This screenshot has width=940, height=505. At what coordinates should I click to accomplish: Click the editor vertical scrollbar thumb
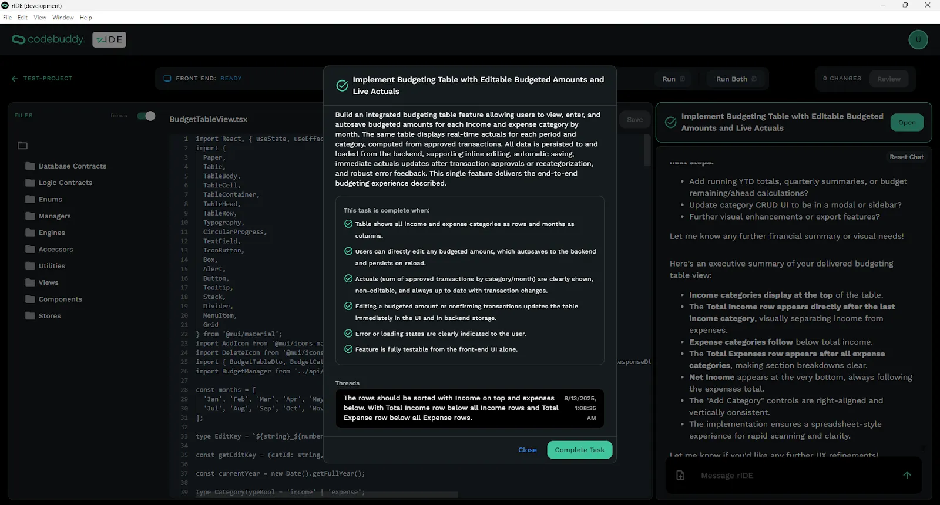tap(647, 150)
